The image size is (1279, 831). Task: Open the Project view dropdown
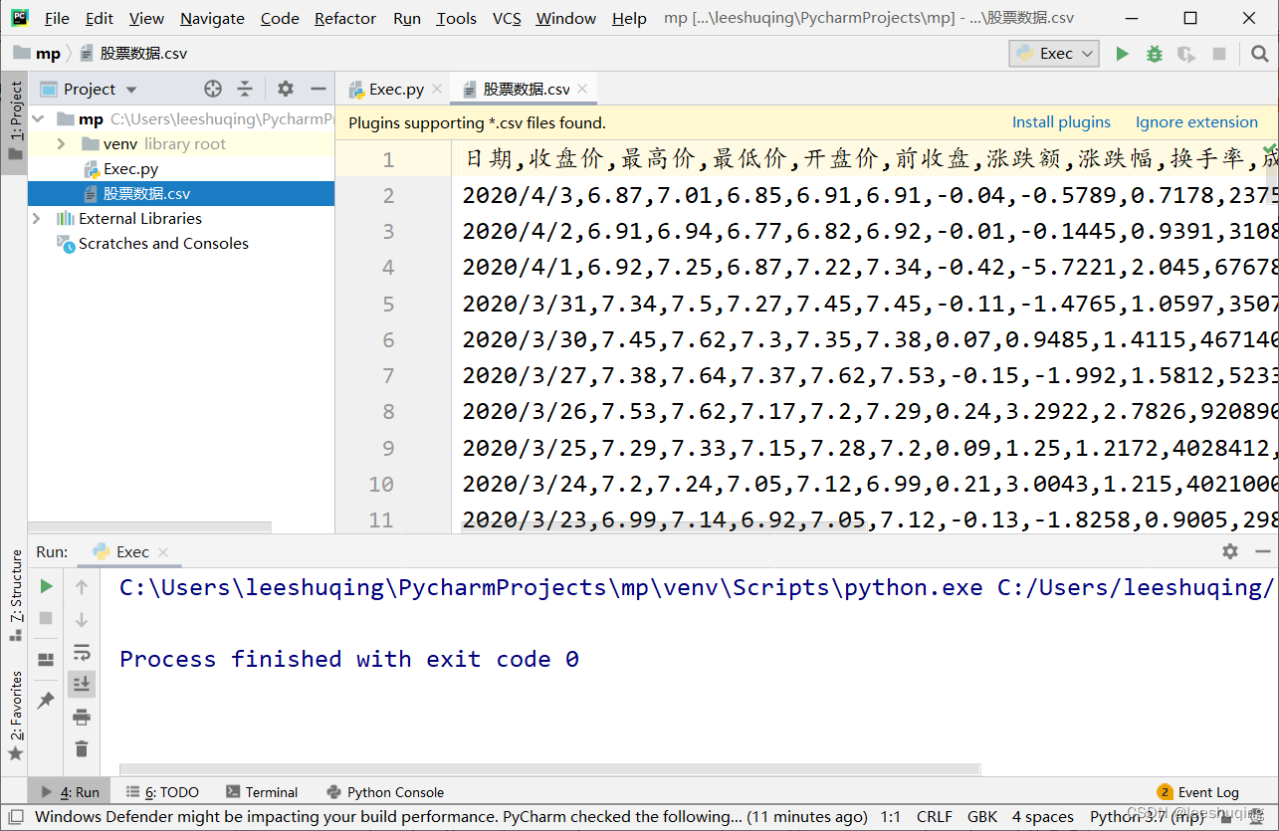(x=90, y=89)
